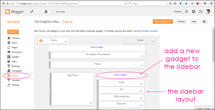Open Pages in the sidebar menu
The width and height of the screenshot is (215, 110).
click(14, 47)
